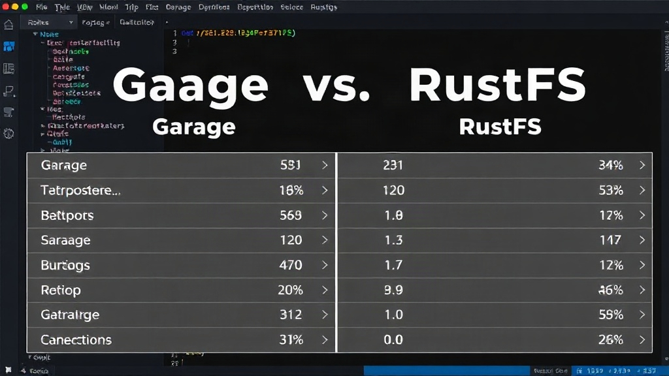Switch to the Gaitoitor tab
This screenshot has height=376, width=669.
pos(137,22)
